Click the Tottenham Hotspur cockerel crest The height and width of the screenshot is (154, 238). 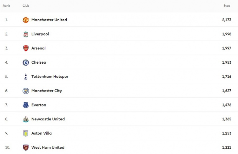26,77
